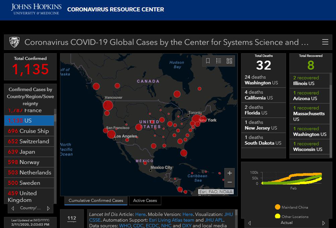Toggle Mainland China orange legend marker
Image resolution: width=336 pixels, height=228 pixels.
tap(277, 207)
